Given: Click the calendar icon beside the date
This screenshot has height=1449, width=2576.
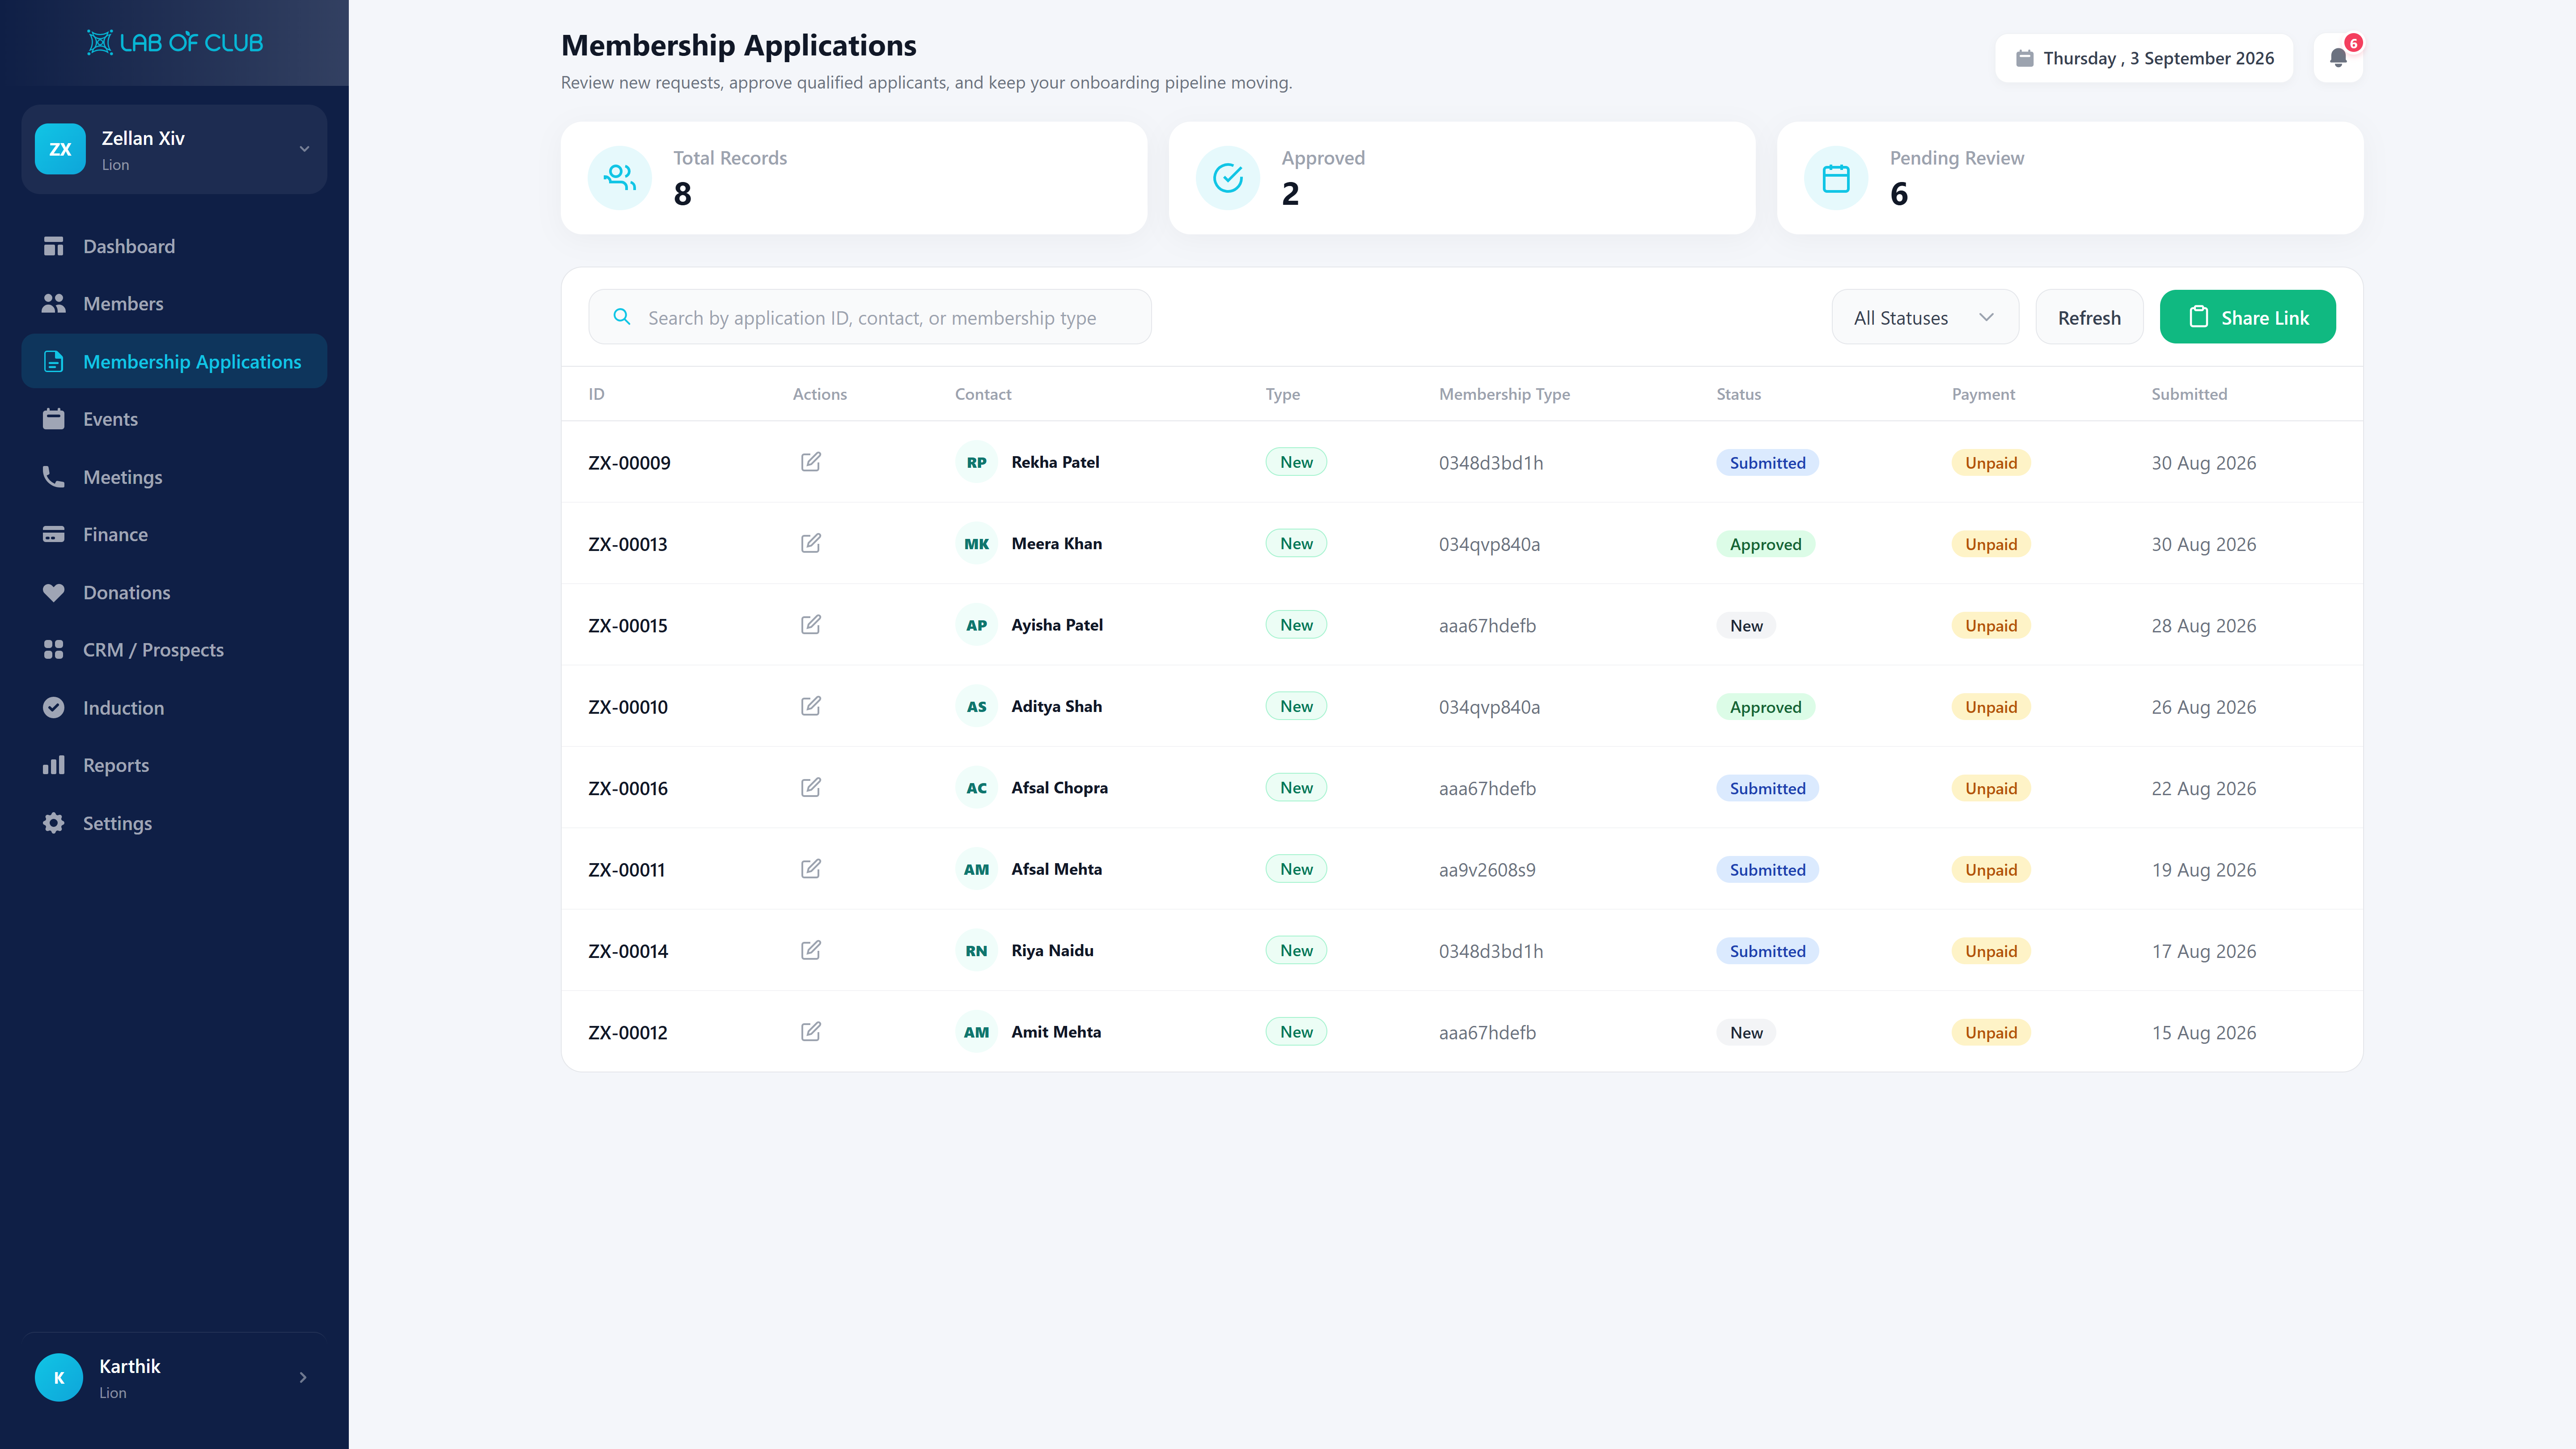Looking at the screenshot, I should 2025,58.
